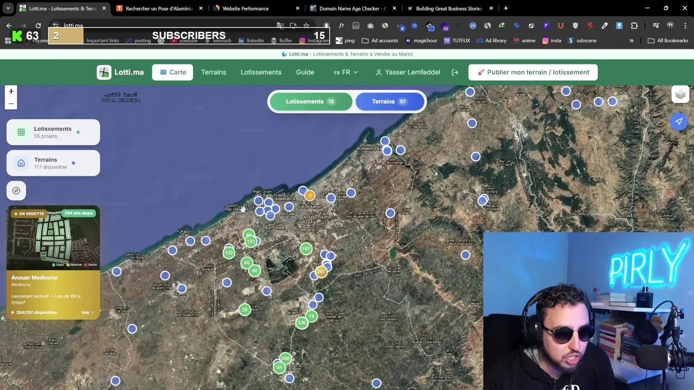Go to the Lotissements nav item

point(261,72)
